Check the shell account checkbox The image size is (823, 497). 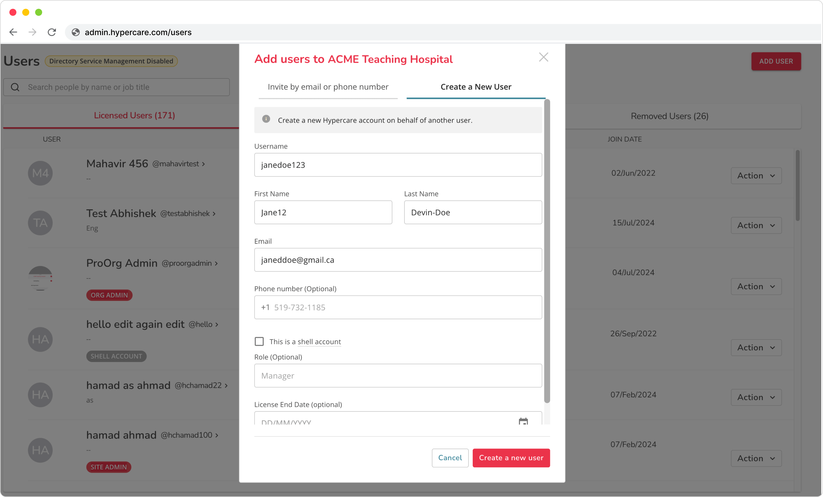(x=259, y=341)
